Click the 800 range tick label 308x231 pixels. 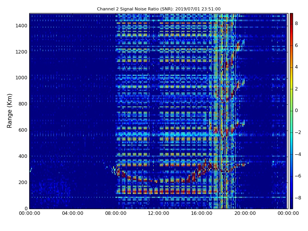point(23,104)
